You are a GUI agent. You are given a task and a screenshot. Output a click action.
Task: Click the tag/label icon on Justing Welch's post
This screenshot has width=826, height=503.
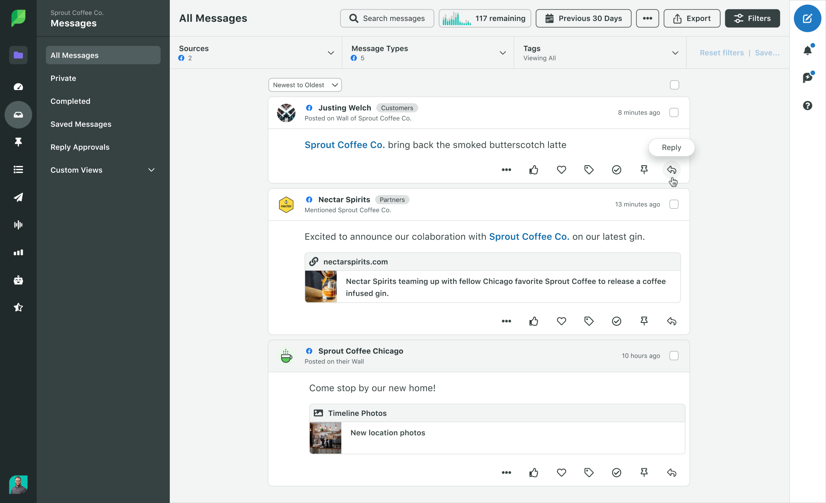(x=589, y=169)
